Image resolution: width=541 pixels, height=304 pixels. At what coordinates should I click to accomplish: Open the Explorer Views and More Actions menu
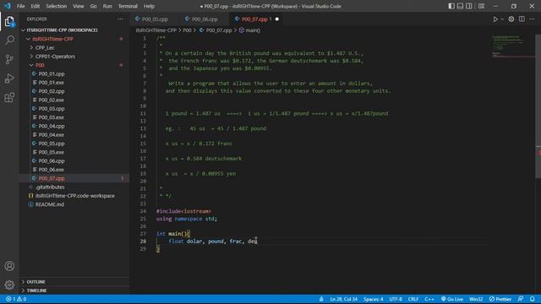point(120,19)
